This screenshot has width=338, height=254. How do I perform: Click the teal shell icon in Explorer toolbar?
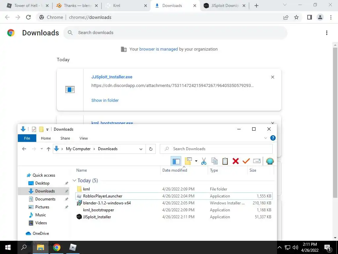pyautogui.click(x=270, y=161)
